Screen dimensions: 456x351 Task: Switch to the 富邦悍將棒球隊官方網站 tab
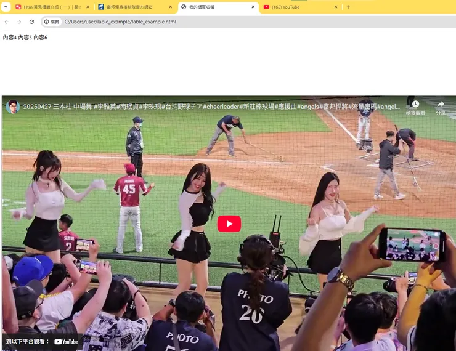click(x=135, y=7)
